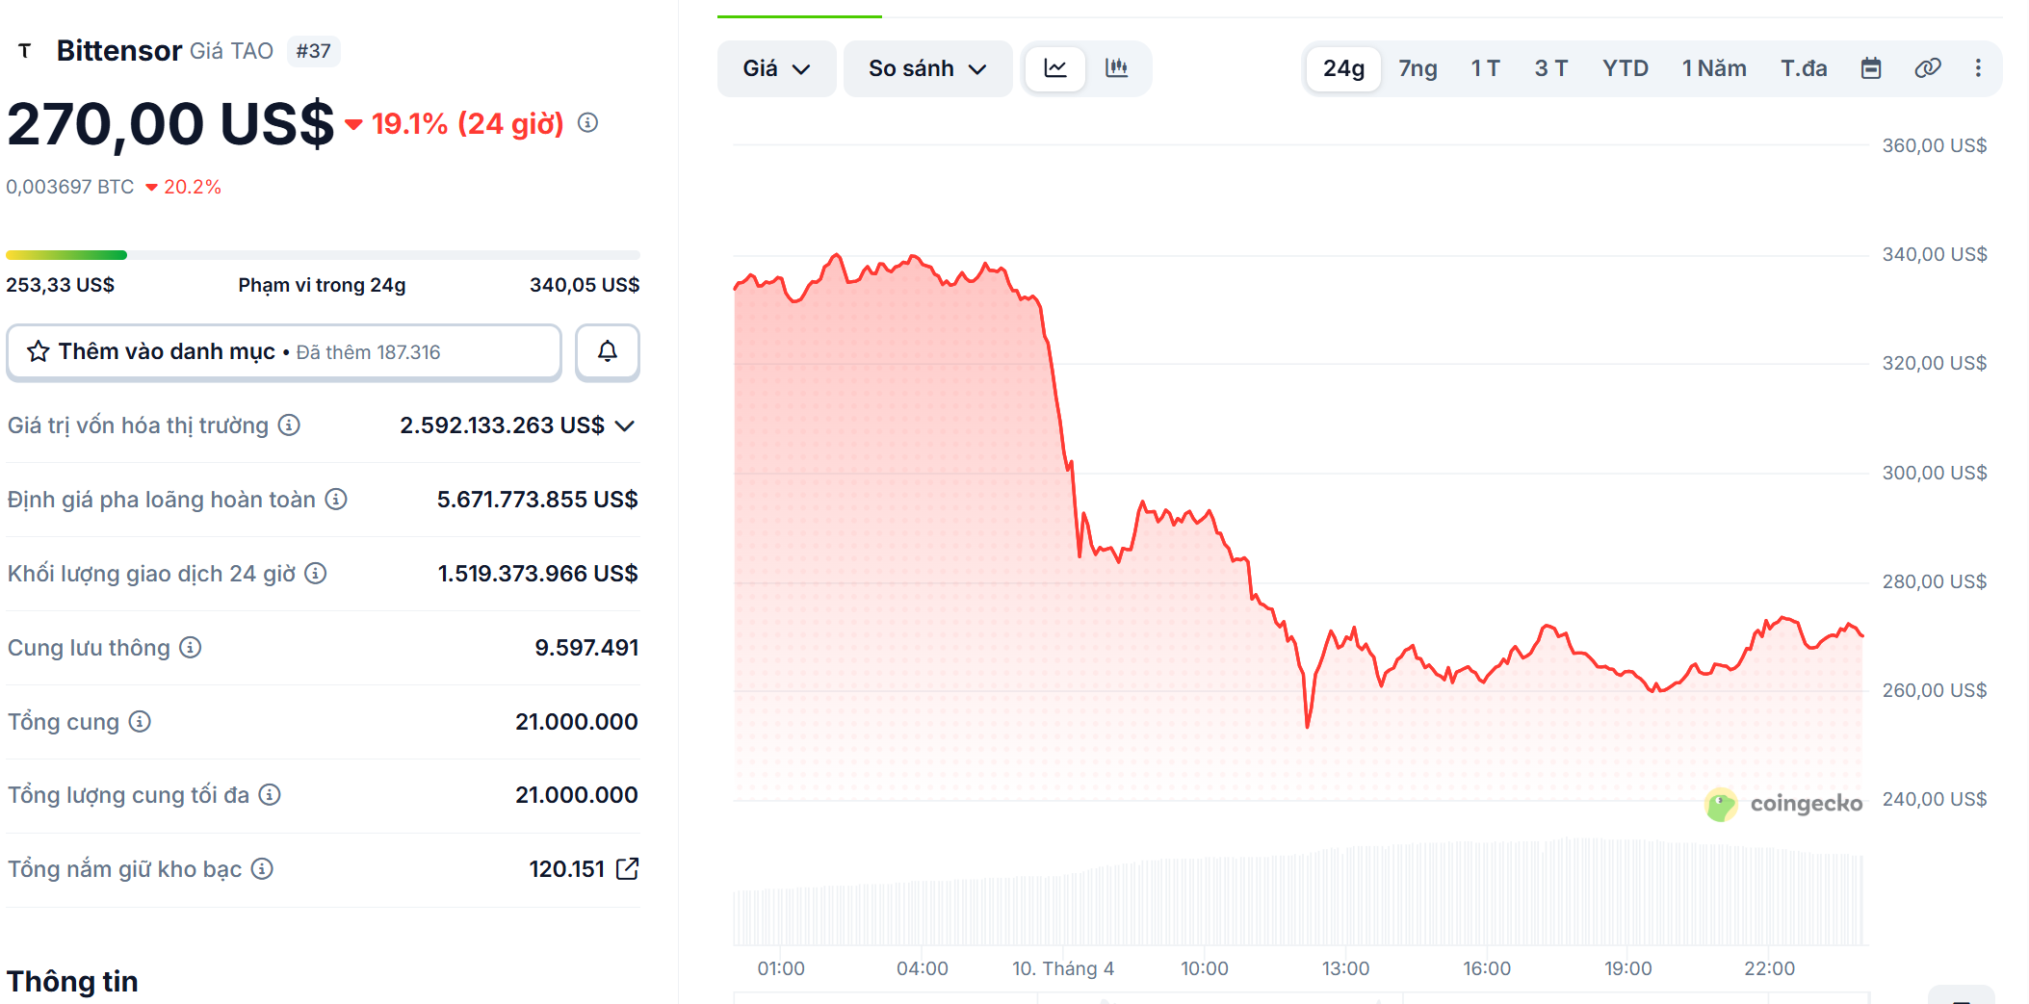Switch to line chart view

pos(1055,68)
